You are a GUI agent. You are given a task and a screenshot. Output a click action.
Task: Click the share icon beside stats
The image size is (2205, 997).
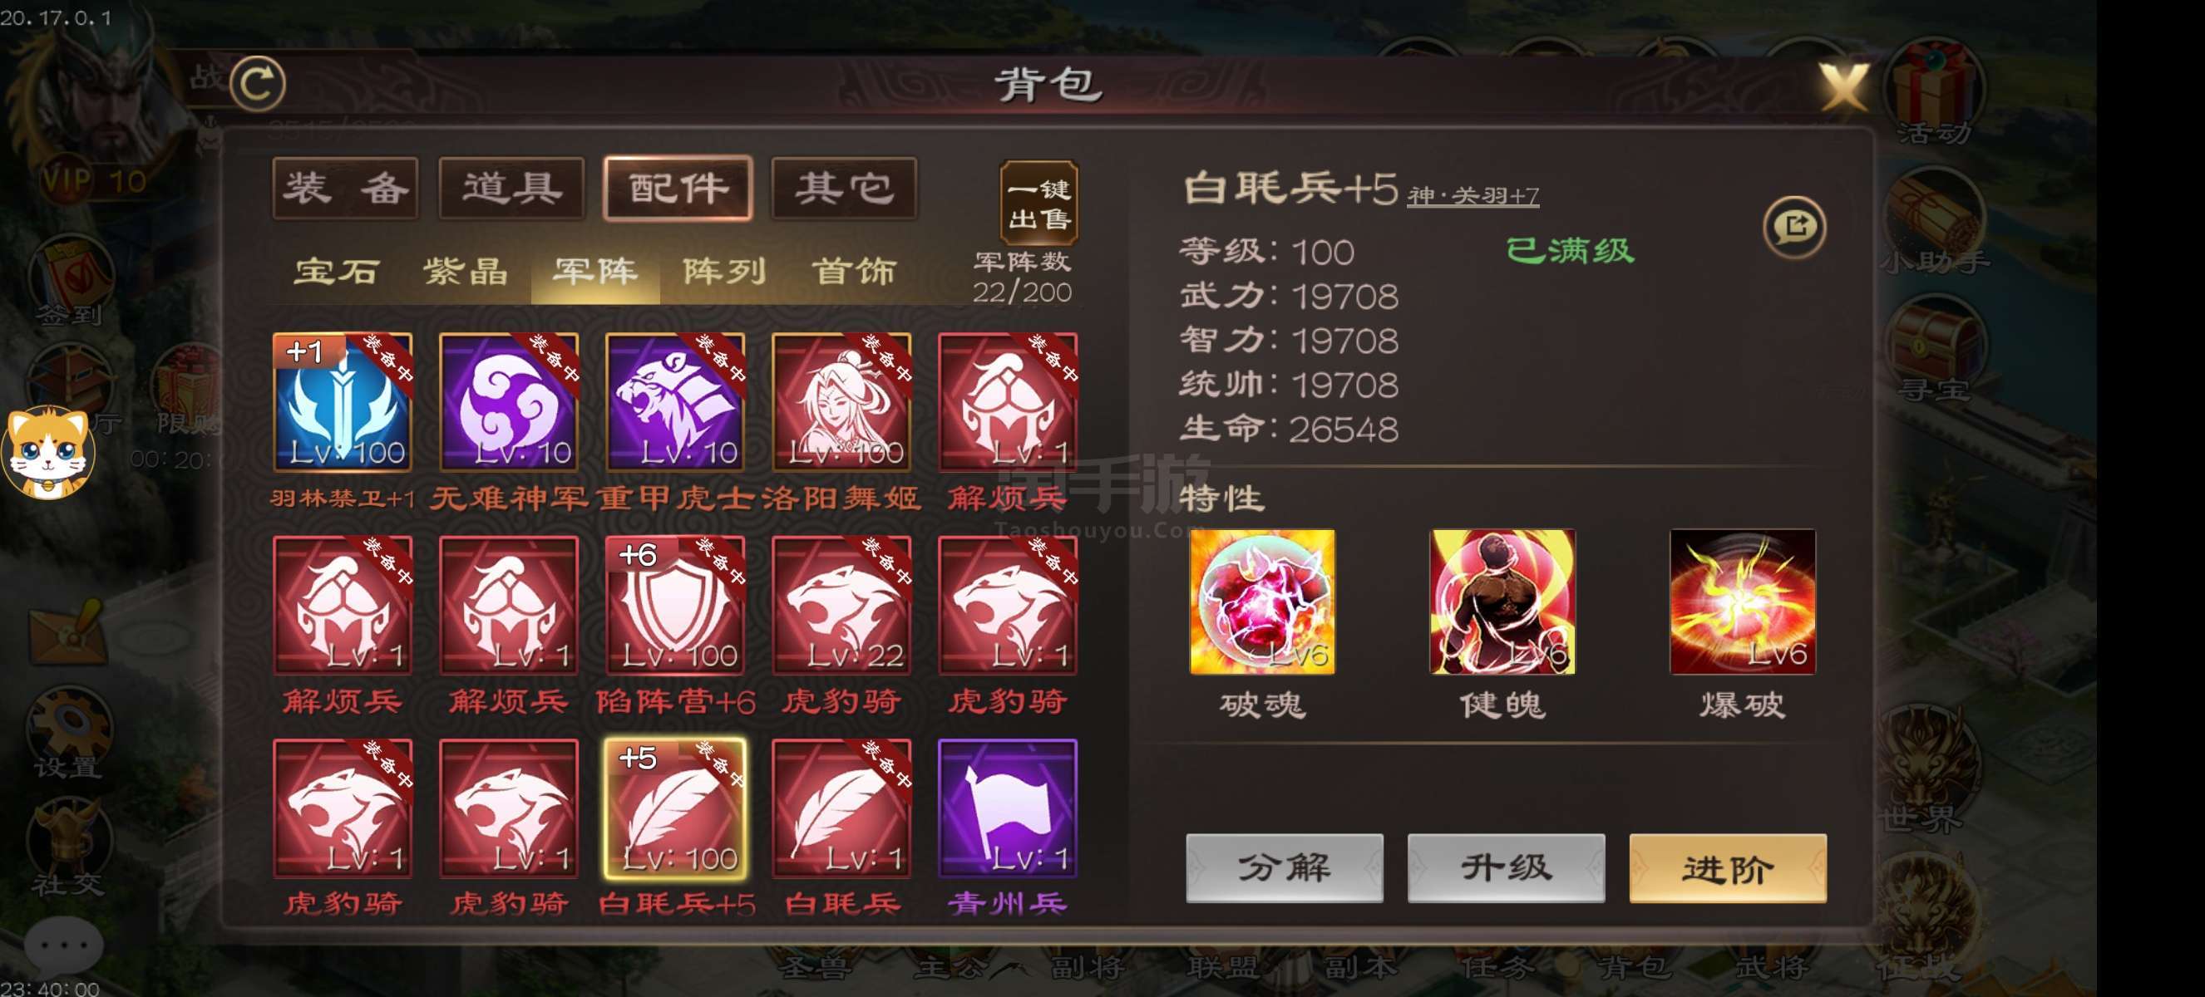click(x=1794, y=227)
